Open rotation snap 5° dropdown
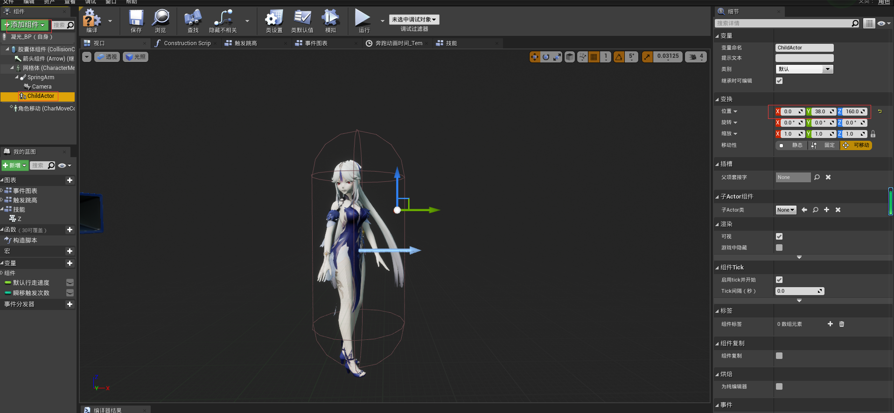Image resolution: width=894 pixels, height=413 pixels. point(632,57)
